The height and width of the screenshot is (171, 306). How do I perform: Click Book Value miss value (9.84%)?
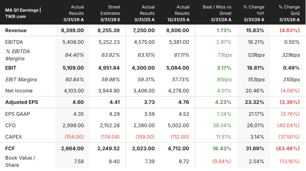coord(221,161)
